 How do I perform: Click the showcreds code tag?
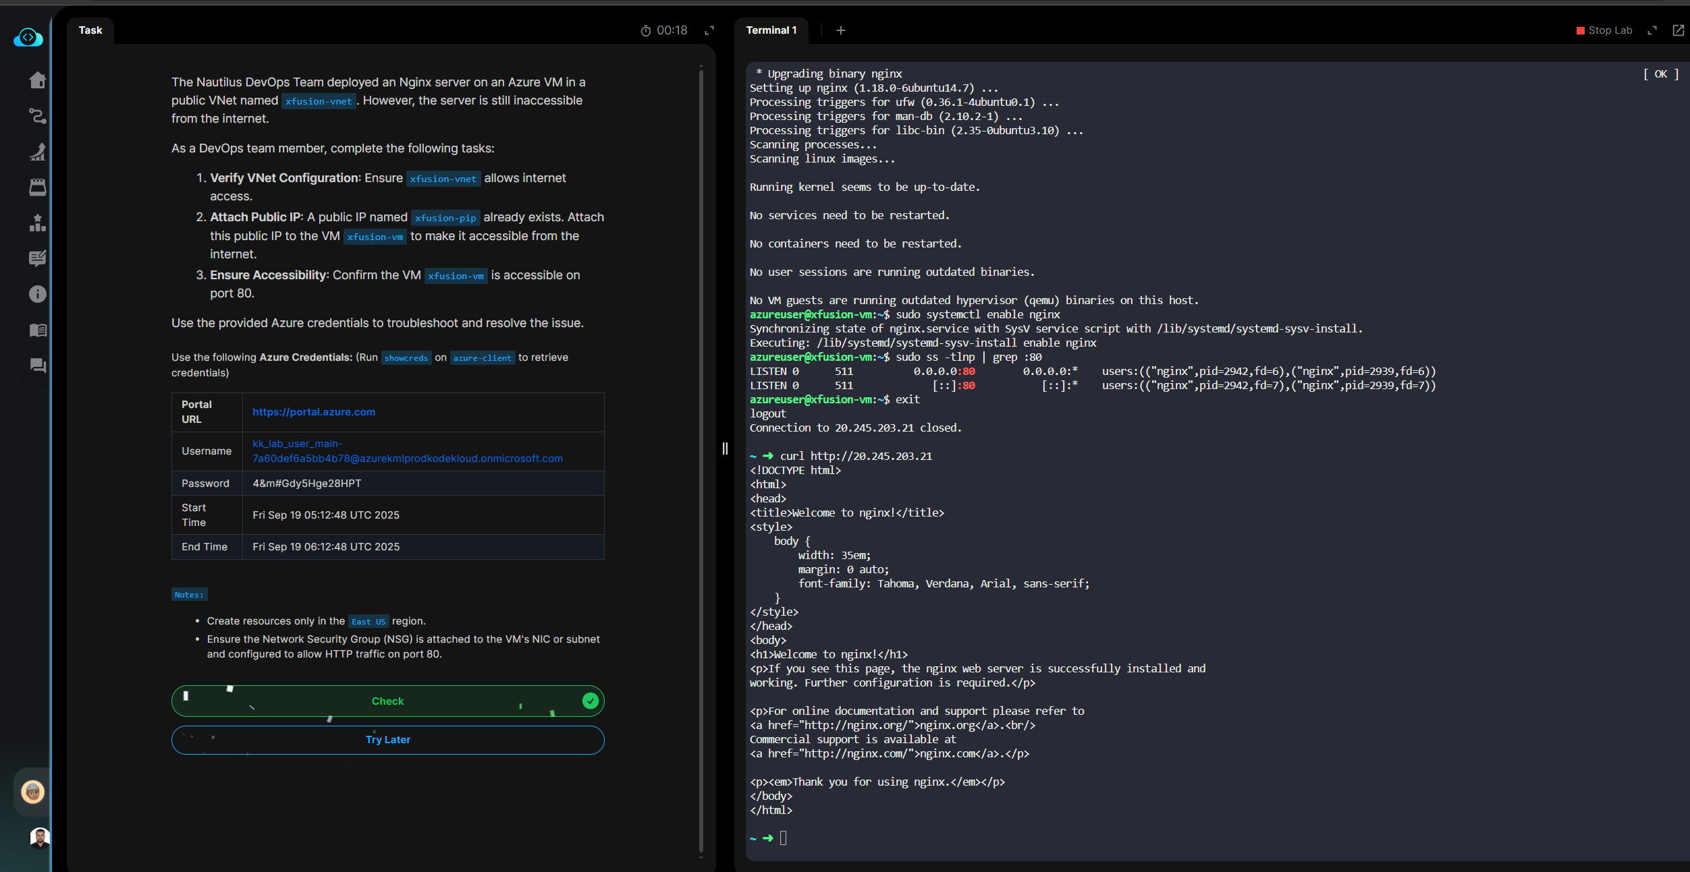click(x=406, y=358)
